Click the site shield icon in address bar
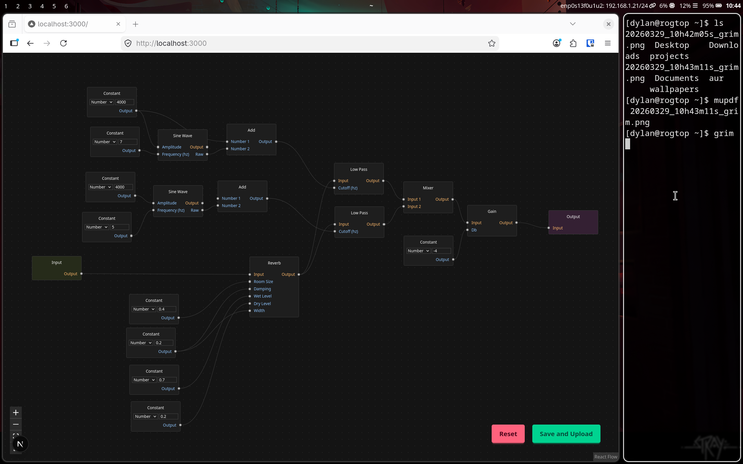Image resolution: width=743 pixels, height=464 pixels. coord(128,43)
